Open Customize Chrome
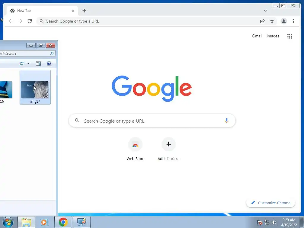The height and width of the screenshot is (228, 304). point(271,203)
